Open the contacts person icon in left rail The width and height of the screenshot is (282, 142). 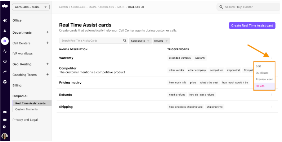pyautogui.click(x=5, y=31)
